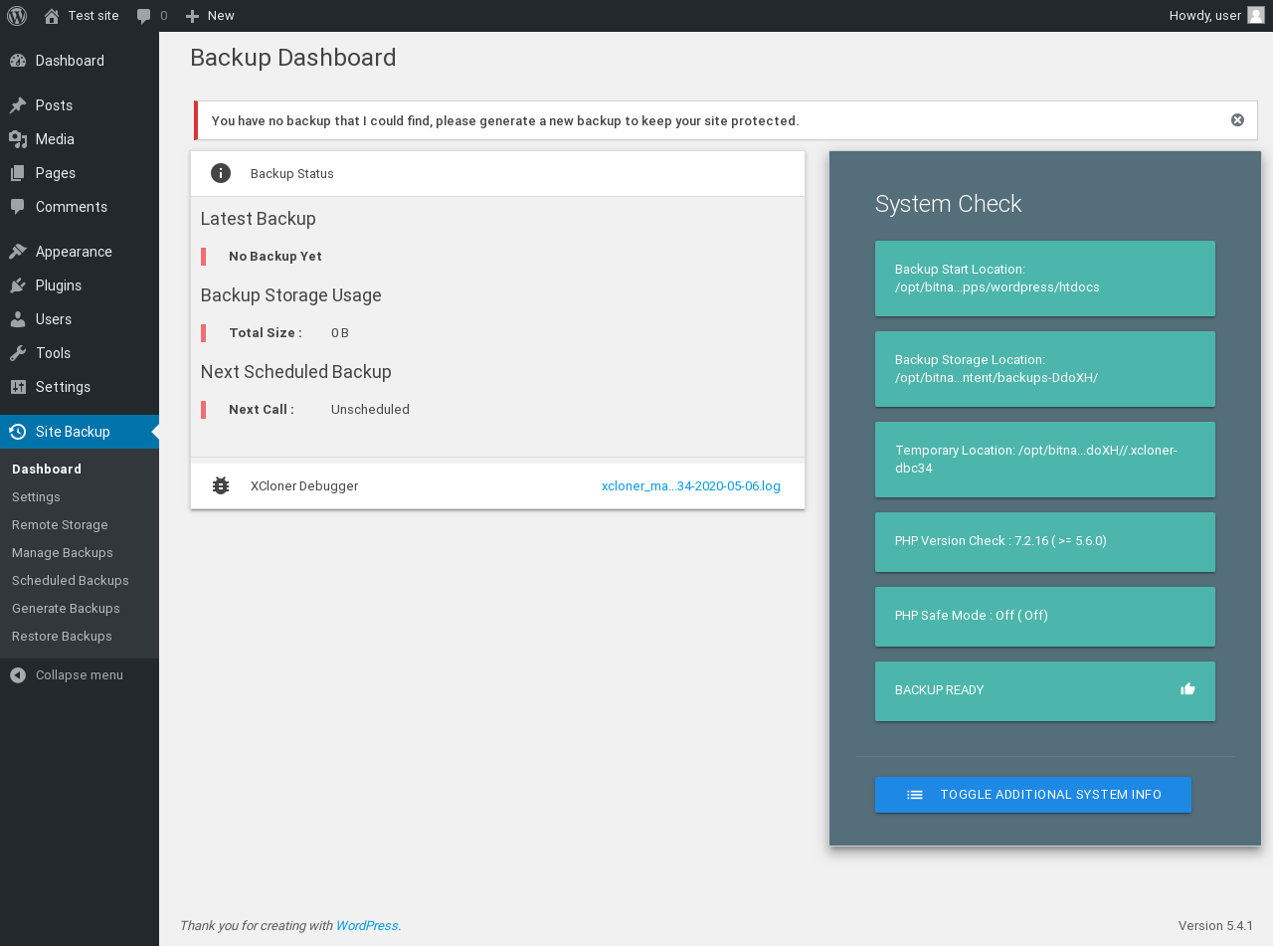This screenshot has width=1273, height=946.
Task: Open the comments bubble icon in admin bar
Action: click(144, 16)
